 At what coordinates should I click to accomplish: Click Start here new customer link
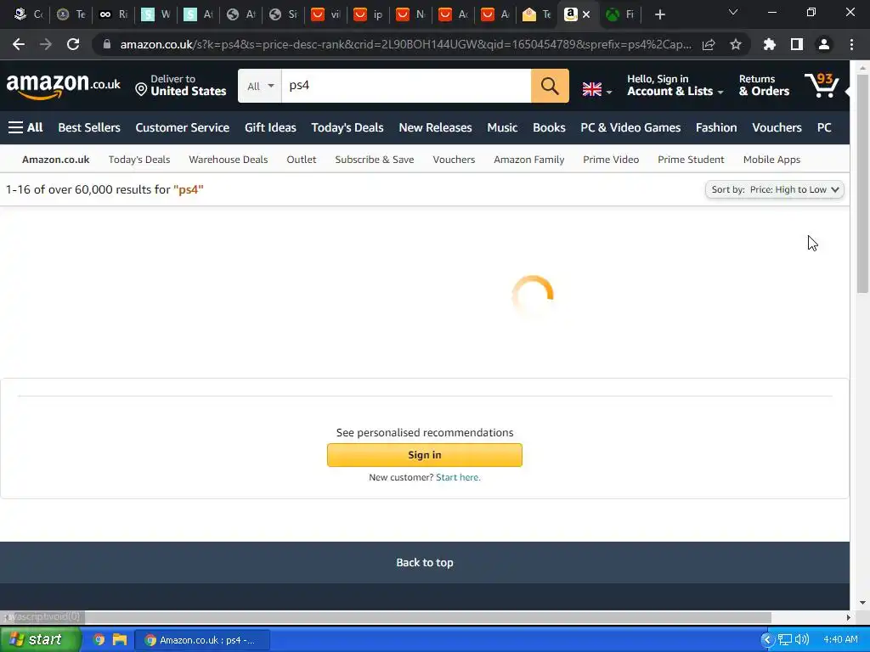coord(458,477)
